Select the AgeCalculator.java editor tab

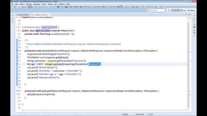pos(41,15)
